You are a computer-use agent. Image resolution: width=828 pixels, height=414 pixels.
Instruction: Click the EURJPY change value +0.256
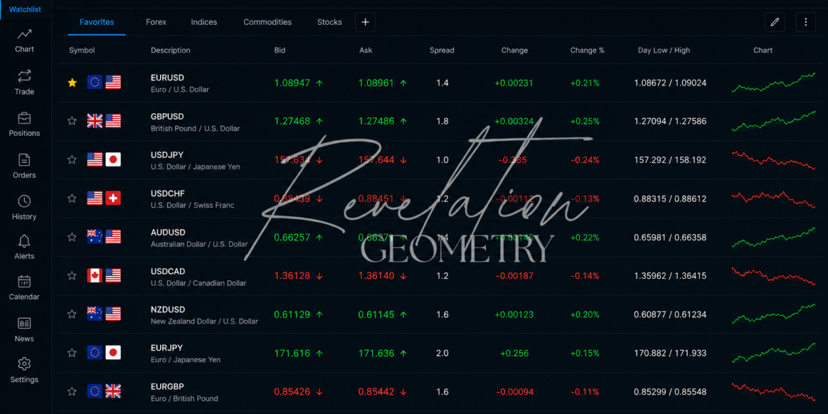point(514,353)
